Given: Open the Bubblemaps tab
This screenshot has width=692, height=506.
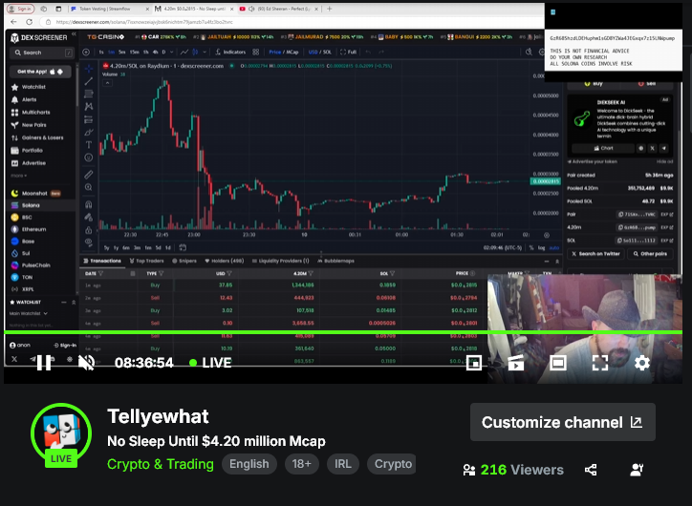Looking at the screenshot, I should (335, 261).
